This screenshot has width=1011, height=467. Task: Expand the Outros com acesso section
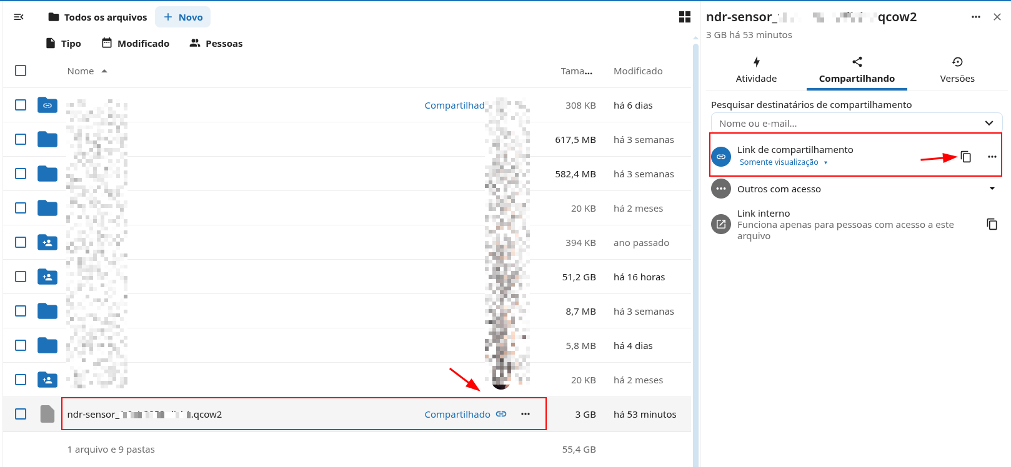pyautogui.click(x=992, y=189)
